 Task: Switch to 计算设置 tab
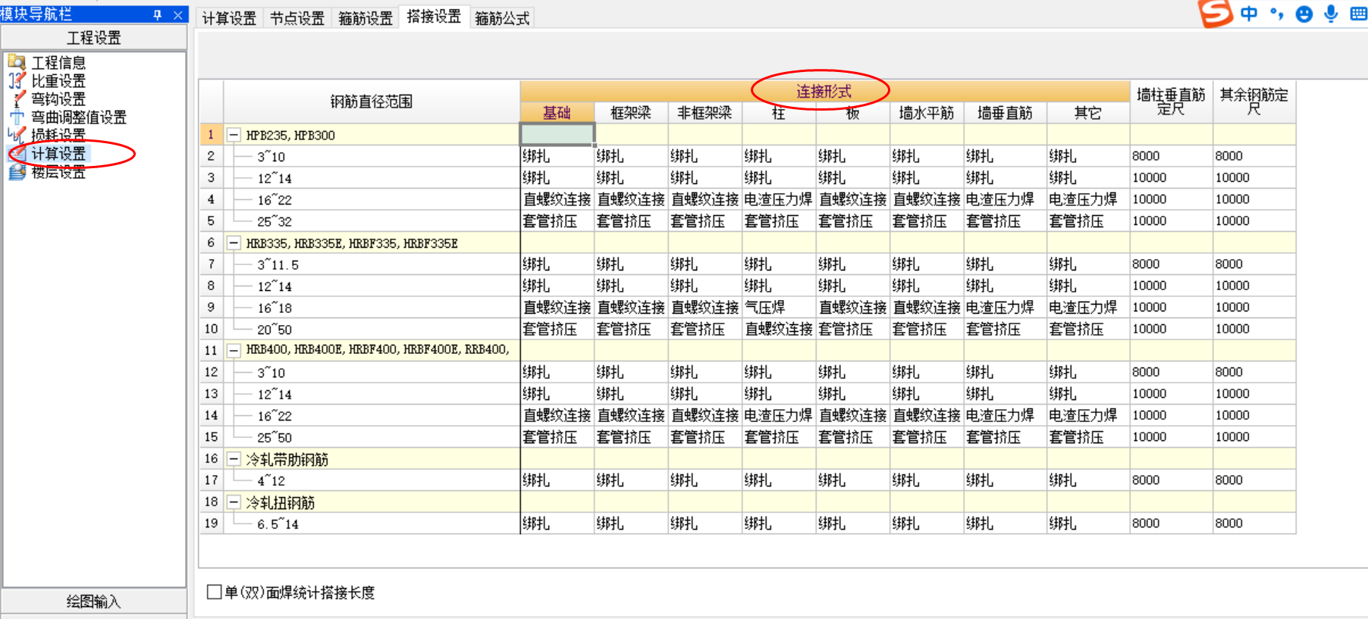coord(229,18)
